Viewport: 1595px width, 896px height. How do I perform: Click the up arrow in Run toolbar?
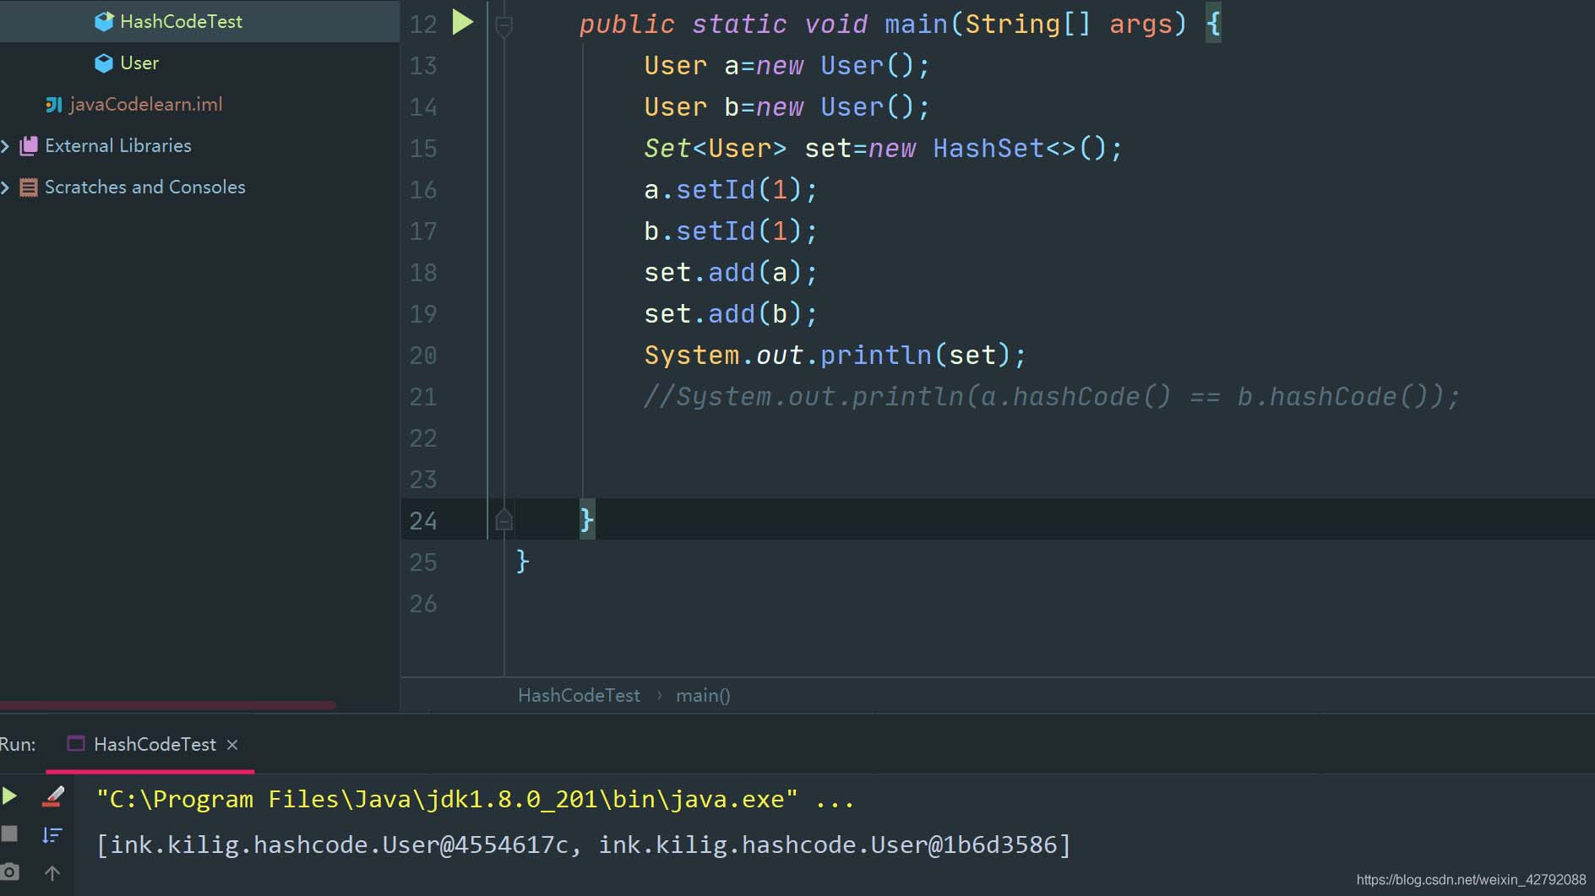(52, 873)
